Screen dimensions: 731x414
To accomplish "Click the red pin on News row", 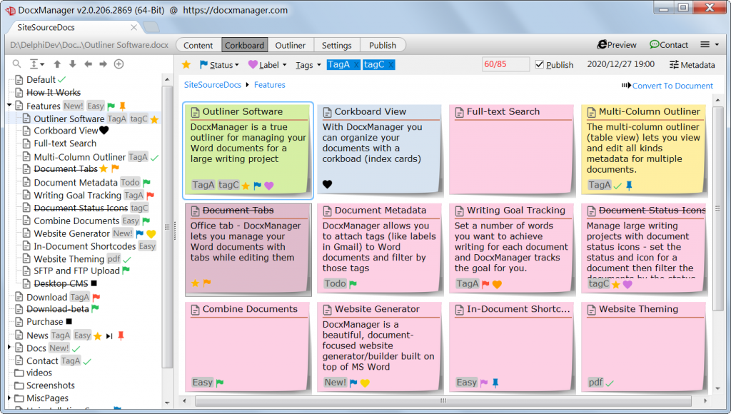I will tap(121, 335).
